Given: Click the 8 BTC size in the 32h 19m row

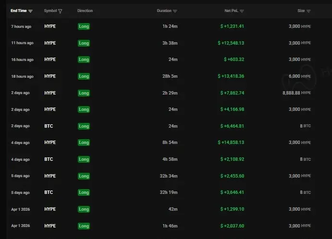Looking at the screenshot, I should (x=305, y=192).
